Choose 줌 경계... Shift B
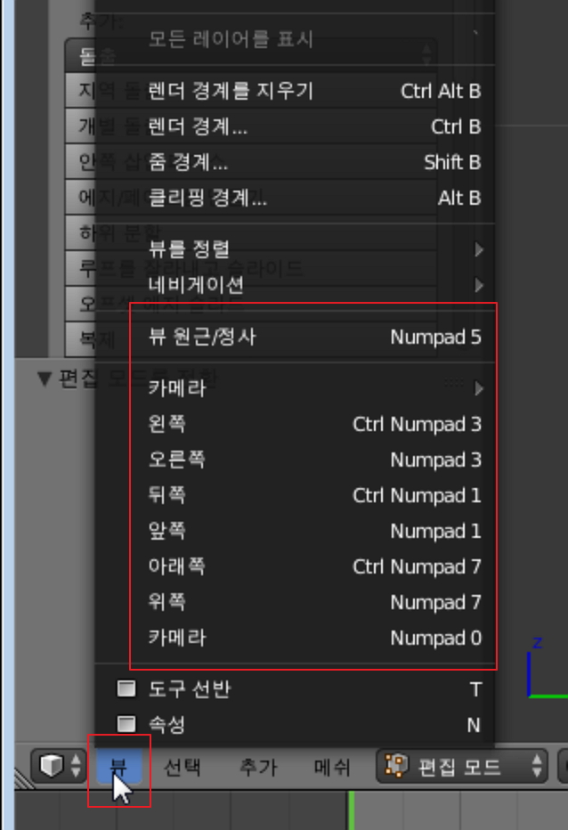Viewport: 568px width, 830px height. (x=295, y=162)
